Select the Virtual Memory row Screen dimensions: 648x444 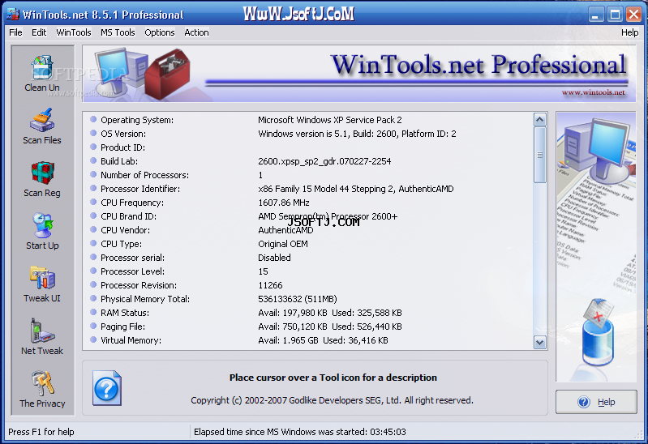(309, 340)
